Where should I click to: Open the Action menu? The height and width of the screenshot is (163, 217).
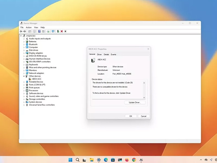pos(29,27)
